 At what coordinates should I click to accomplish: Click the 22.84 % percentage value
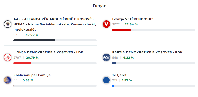pyautogui.click(x=131, y=24)
